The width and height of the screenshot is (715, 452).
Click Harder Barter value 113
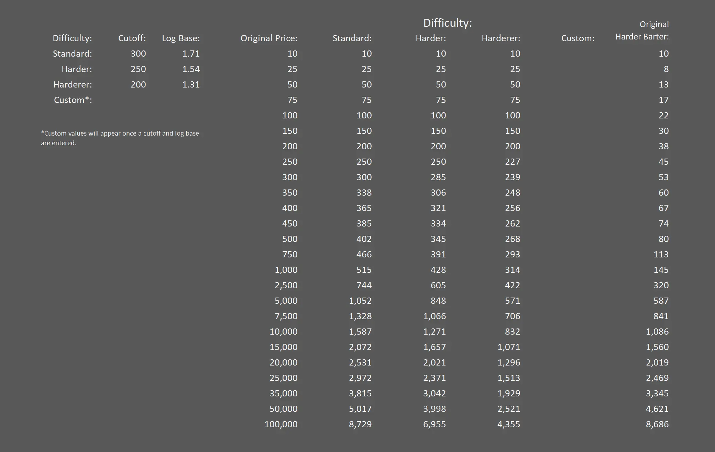pos(661,254)
